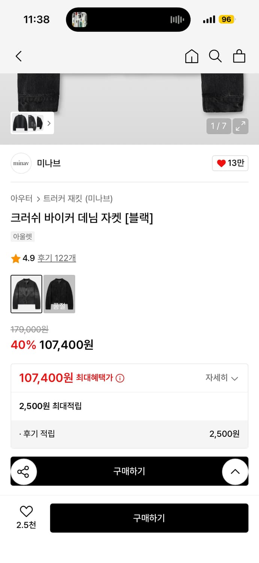Open the shopping bag icon
The width and height of the screenshot is (259, 563).
(x=239, y=56)
